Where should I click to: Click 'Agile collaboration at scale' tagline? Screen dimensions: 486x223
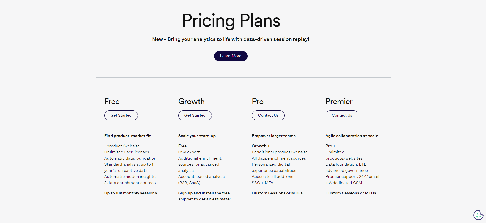coord(352,136)
